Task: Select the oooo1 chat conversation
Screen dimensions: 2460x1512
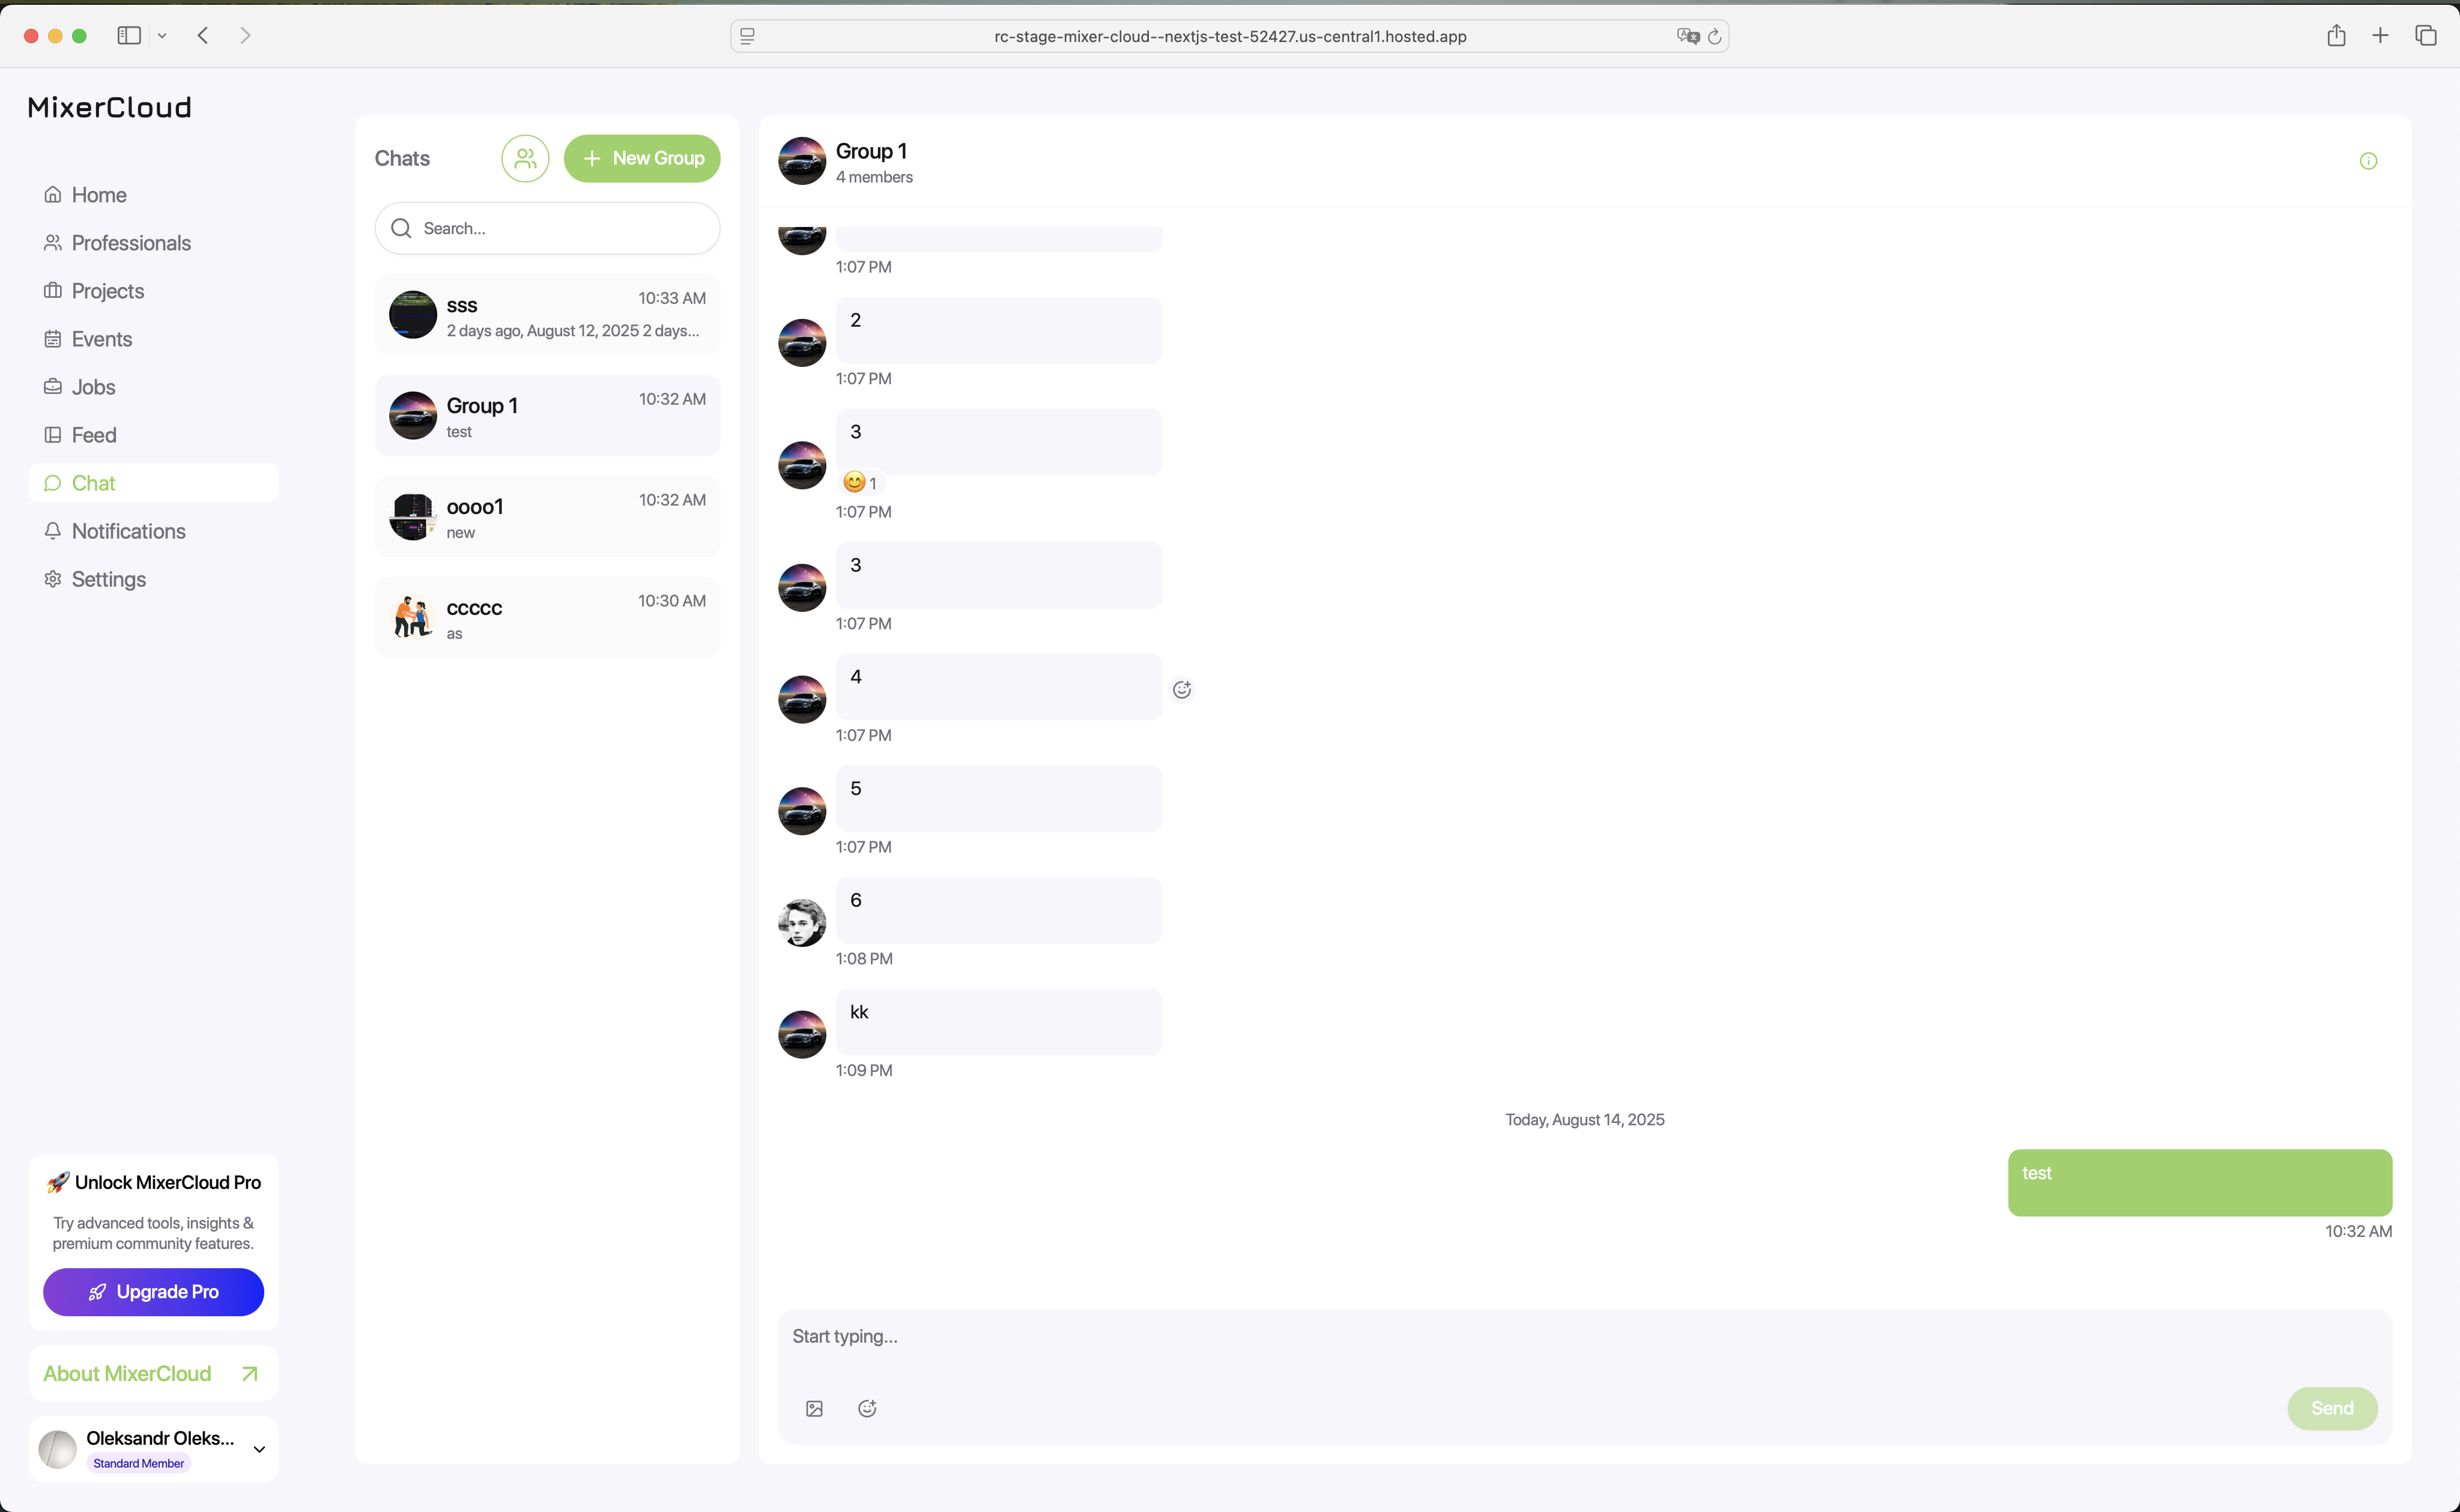Action: [547, 517]
